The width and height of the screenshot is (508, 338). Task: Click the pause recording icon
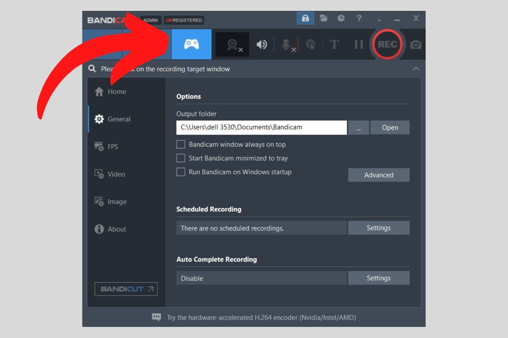coord(359,44)
